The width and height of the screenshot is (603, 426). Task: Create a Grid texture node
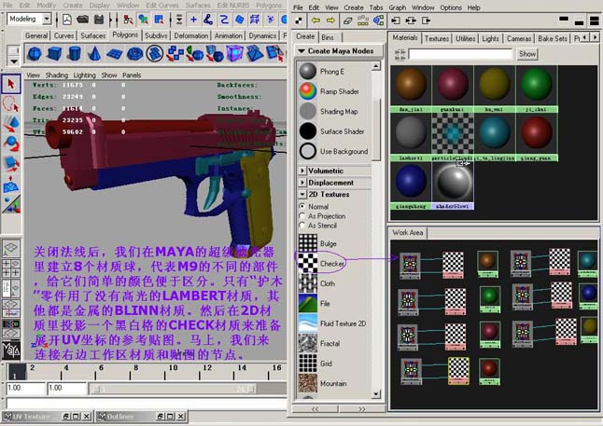point(308,364)
